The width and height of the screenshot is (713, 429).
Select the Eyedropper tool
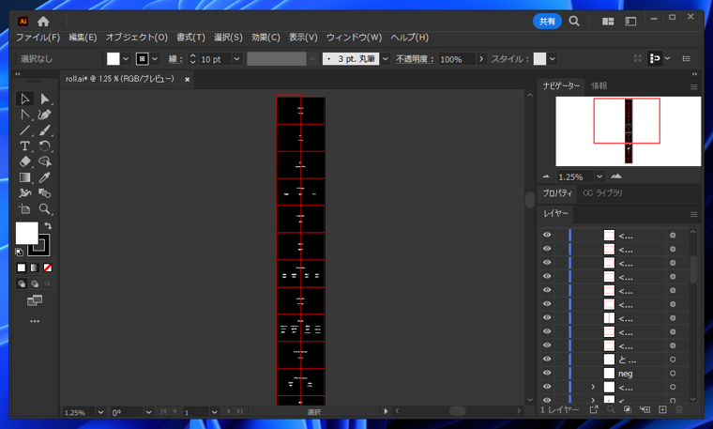point(45,177)
